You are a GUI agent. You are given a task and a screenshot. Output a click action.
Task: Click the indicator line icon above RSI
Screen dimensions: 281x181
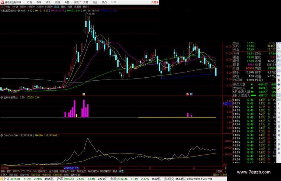[279, 71]
